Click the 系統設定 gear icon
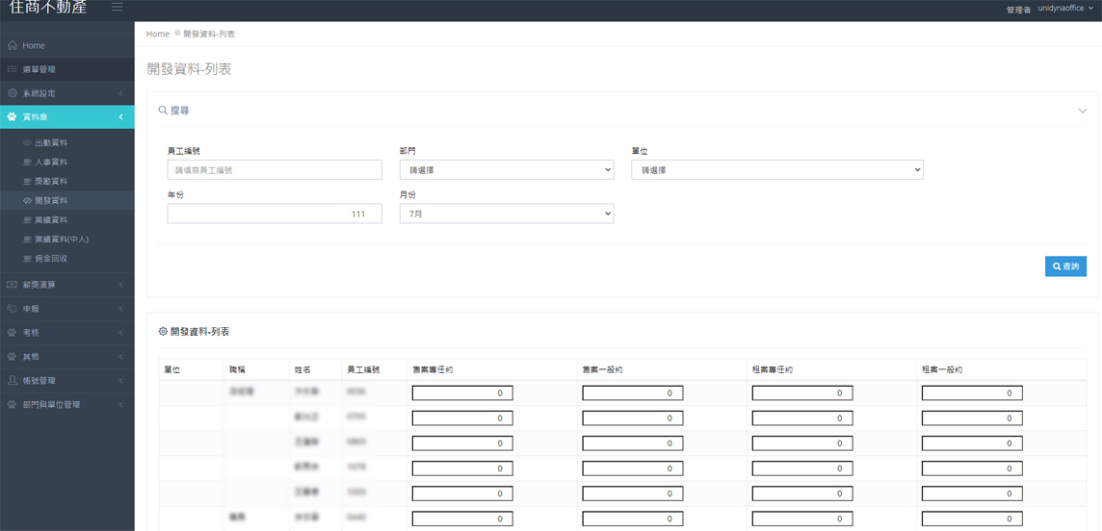1102x531 pixels. tap(13, 93)
